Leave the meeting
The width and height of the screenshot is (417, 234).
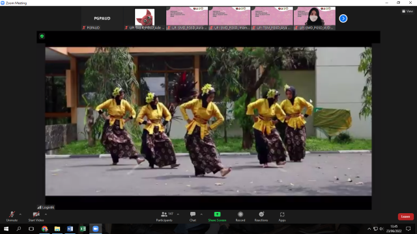[405, 216]
